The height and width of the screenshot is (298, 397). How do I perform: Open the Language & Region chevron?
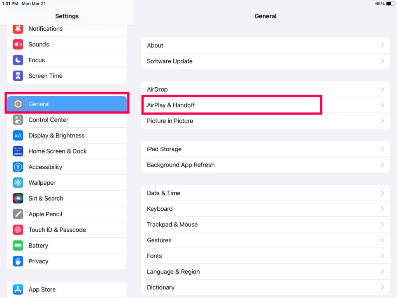pyautogui.click(x=382, y=272)
